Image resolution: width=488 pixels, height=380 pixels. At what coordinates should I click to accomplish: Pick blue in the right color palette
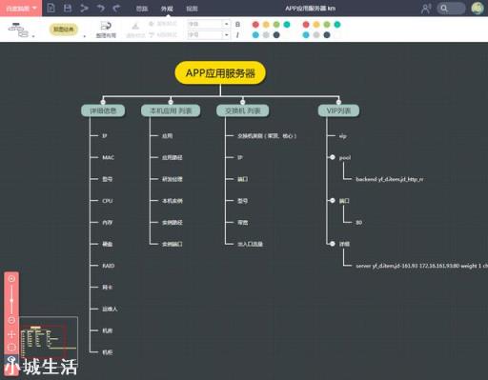[x=306, y=35]
